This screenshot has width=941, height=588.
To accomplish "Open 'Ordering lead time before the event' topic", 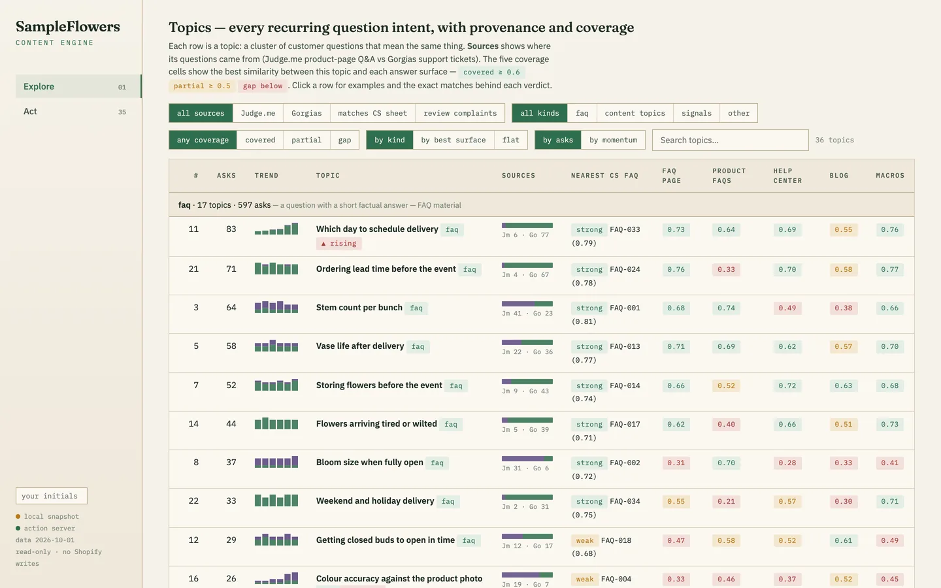I will (386, 269).
